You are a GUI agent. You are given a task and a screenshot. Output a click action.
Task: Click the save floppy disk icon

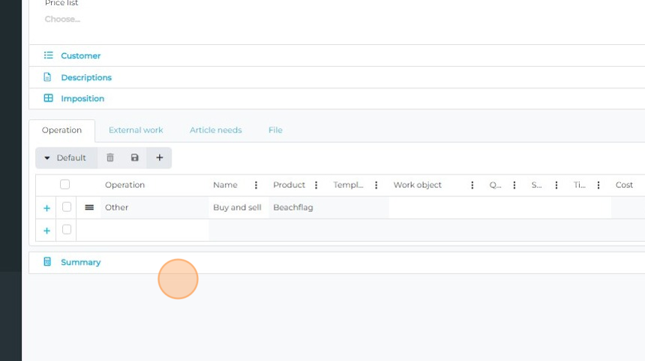pos(135,158)
